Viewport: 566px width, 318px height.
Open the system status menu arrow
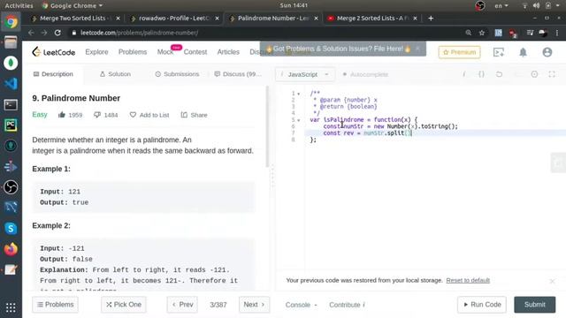click(x=558, y=6)
